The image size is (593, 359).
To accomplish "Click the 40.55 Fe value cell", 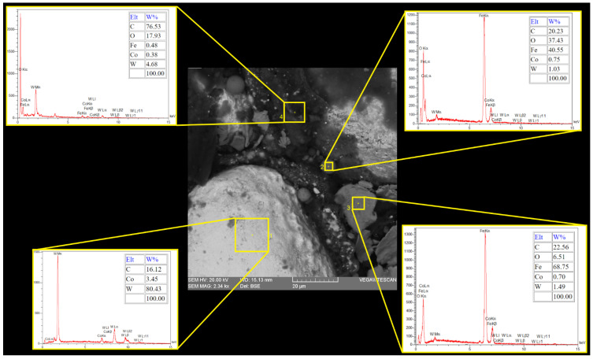I will pyautogui.click(x=558, y=50).
